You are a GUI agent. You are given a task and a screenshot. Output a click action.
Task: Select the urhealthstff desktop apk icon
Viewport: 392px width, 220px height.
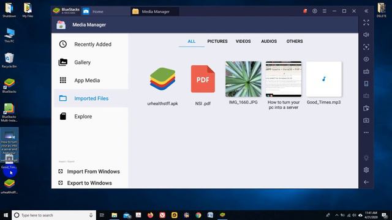(9, 186)
